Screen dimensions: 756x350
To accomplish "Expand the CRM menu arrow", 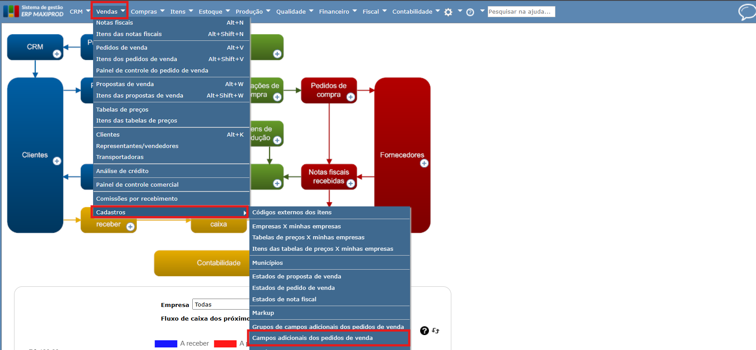I will pos(88,11).
